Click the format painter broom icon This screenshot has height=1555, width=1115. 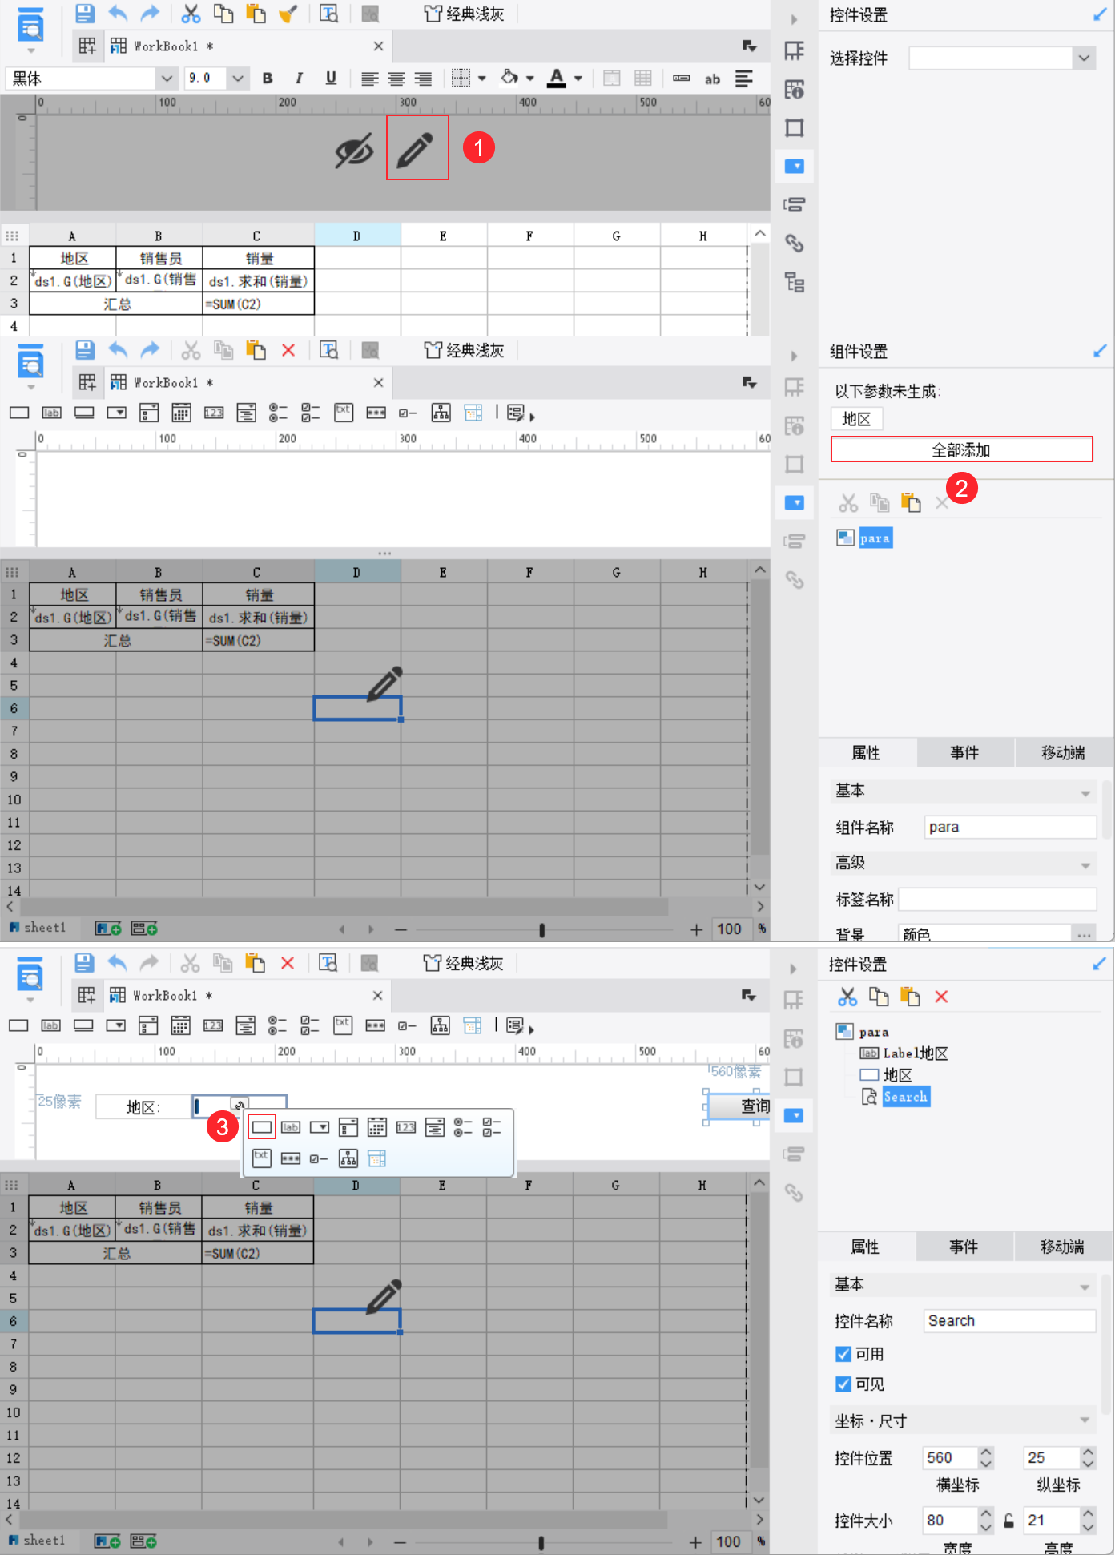pos(288,14)
